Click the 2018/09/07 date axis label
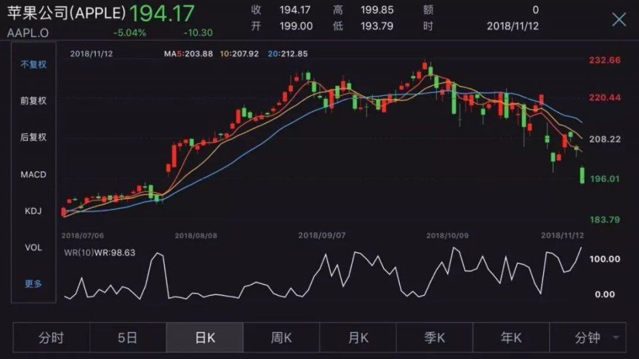The height and width of the screenshot is (359, 639). [322, 235]
